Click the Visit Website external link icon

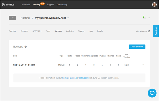click(149, 31)
